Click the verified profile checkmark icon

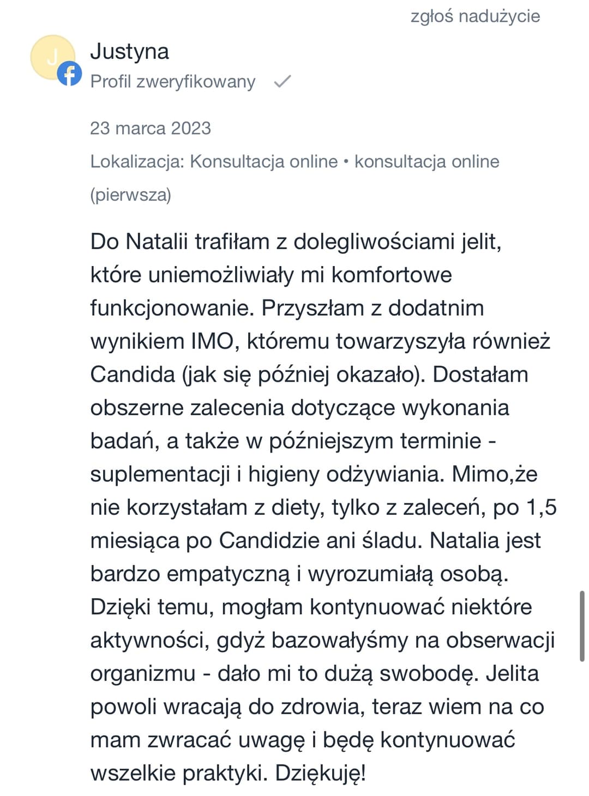pyautogui.click(x=282, y=82)
